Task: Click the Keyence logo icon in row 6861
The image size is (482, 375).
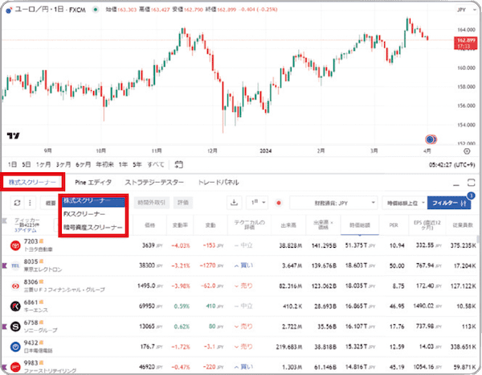Action: coord(15,306)
